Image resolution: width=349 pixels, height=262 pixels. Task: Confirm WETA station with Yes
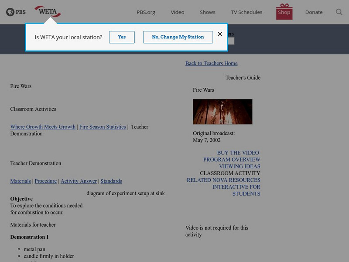pyautogui.click(x=122, y=37)
